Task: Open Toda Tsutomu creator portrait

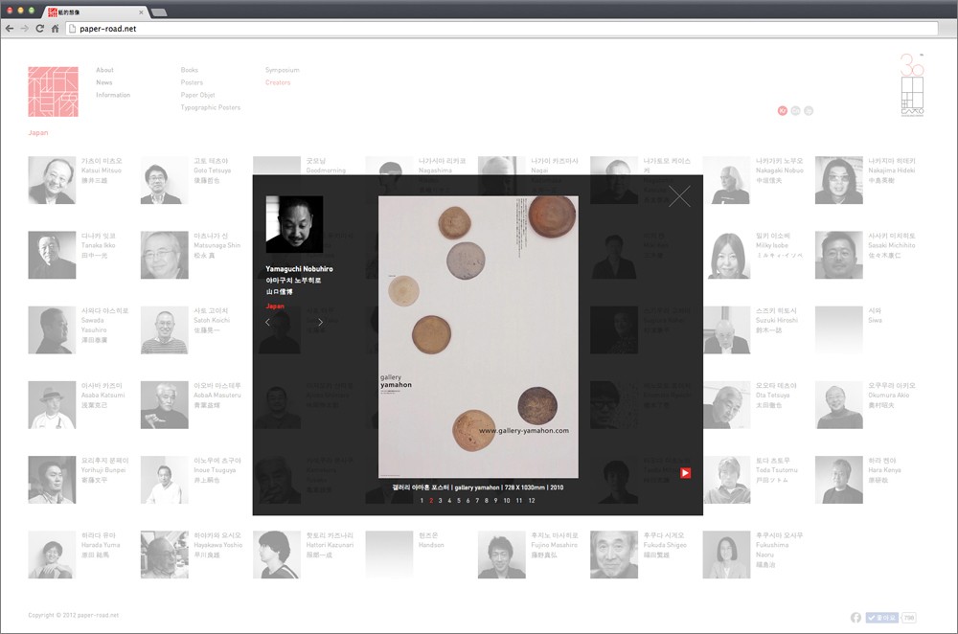Action: click(x=726, y=480)
